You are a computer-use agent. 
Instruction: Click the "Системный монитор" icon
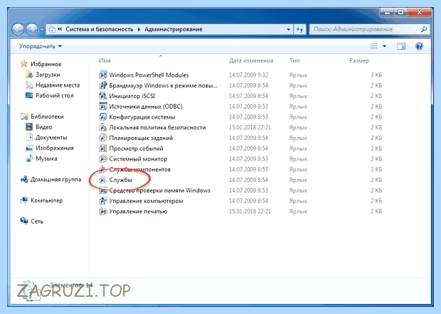point(103,159)
